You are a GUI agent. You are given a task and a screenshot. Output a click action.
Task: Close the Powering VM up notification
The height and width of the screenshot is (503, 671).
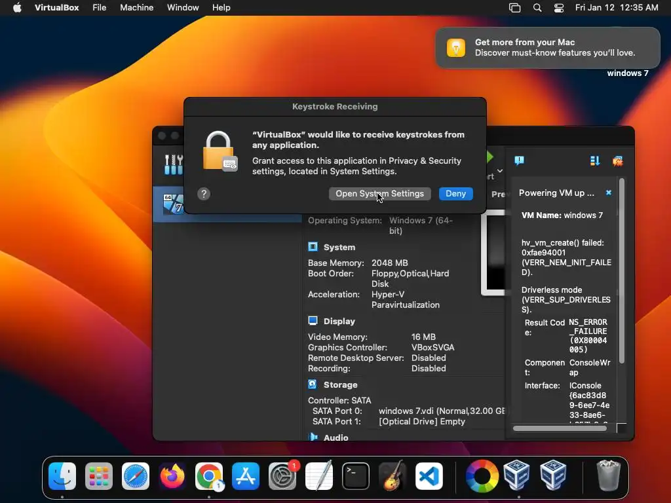point(609,193)
